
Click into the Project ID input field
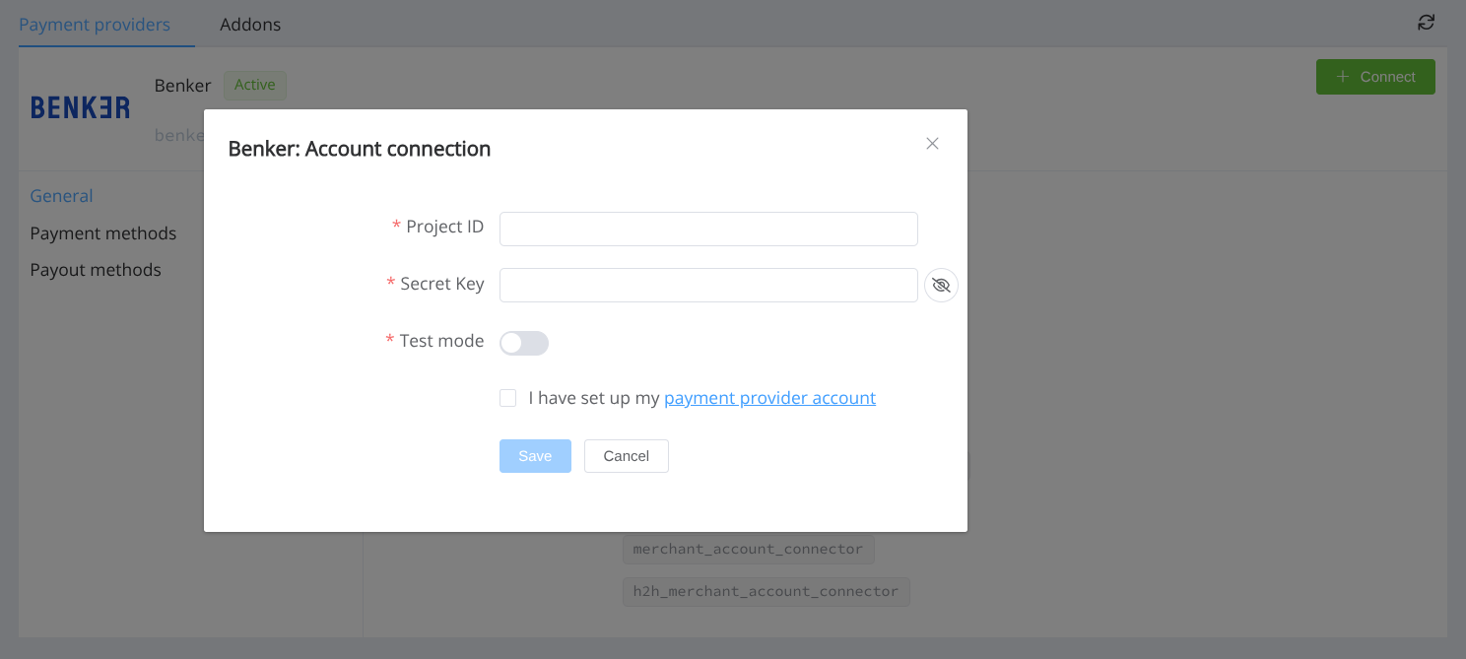click(707, 229)
